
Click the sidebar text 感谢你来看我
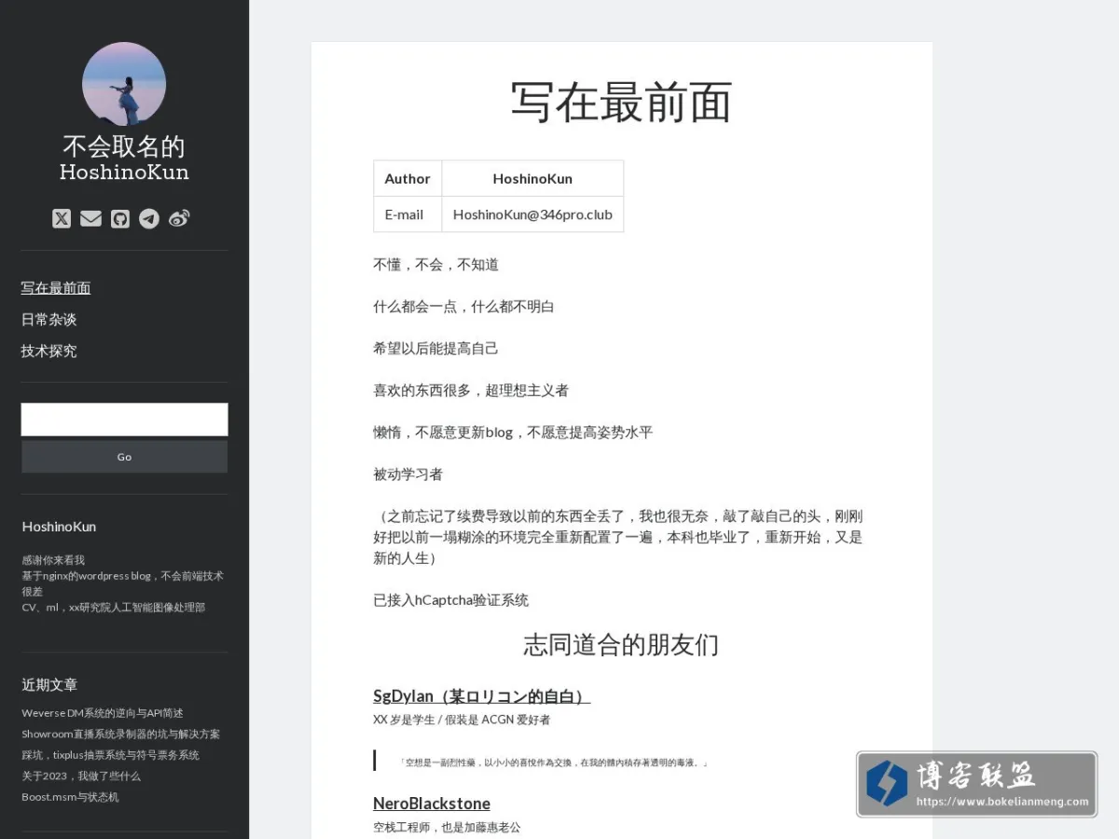(53, 560)
